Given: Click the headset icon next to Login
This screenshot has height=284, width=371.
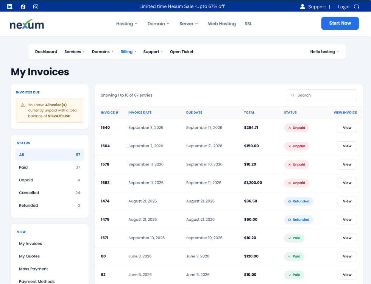Looking at the screenshot, I should pos(356,7).
